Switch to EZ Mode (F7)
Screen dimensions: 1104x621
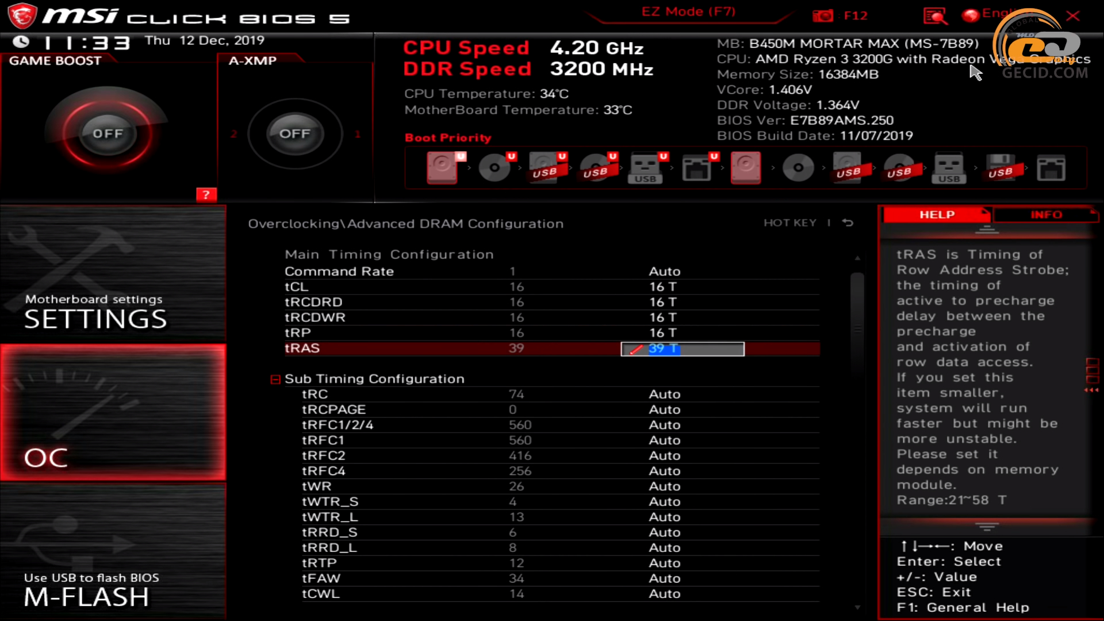[x=688, y=11]
